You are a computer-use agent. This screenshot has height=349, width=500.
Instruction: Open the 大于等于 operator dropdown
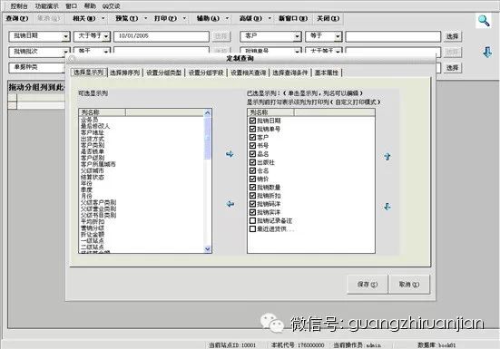click(106, 36)
